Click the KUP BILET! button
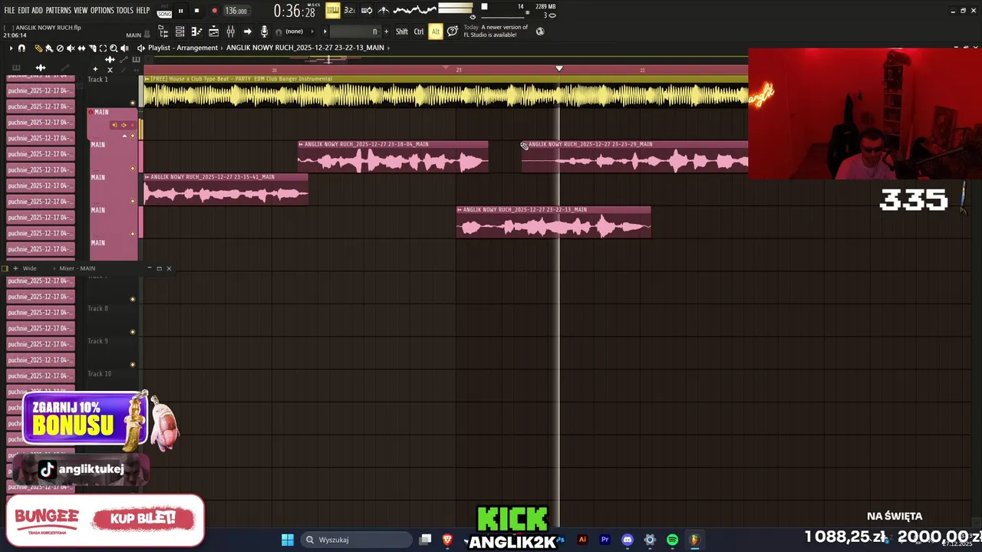 (x=144, y=518)
